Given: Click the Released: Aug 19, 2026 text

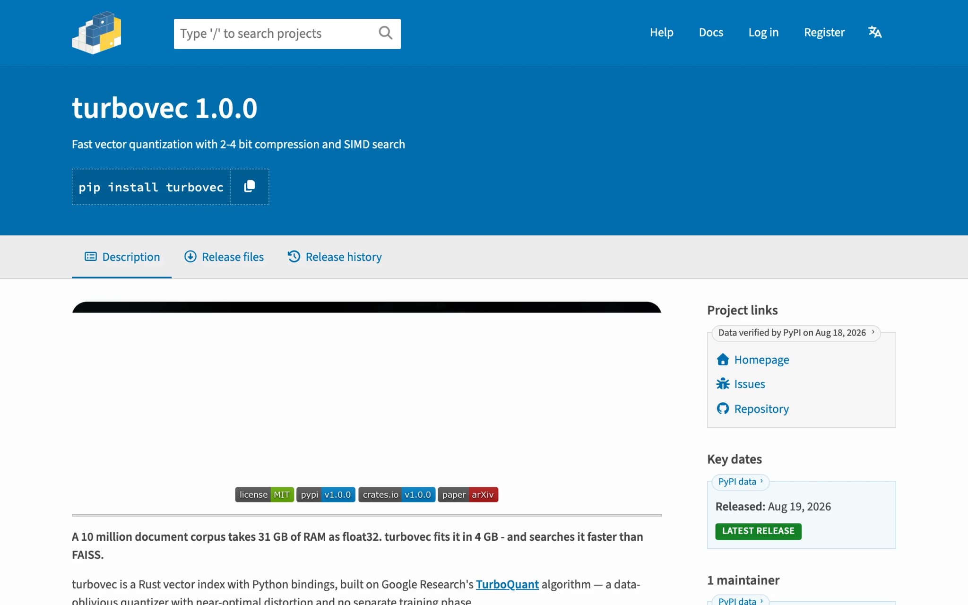Looking at the screenshot, I should [773, 506].
